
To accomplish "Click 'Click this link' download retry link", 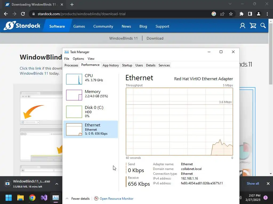I will tap(30, 68).
